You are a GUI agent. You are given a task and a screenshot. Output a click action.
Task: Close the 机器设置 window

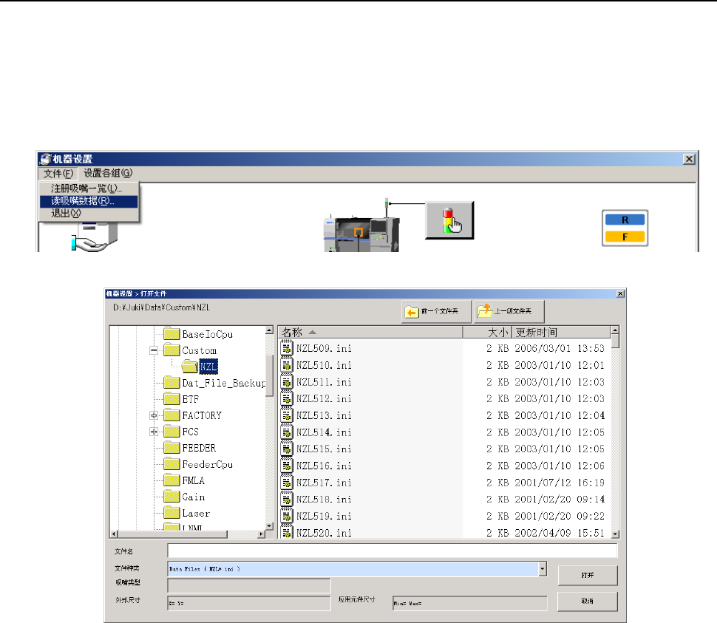pos(689,159)
